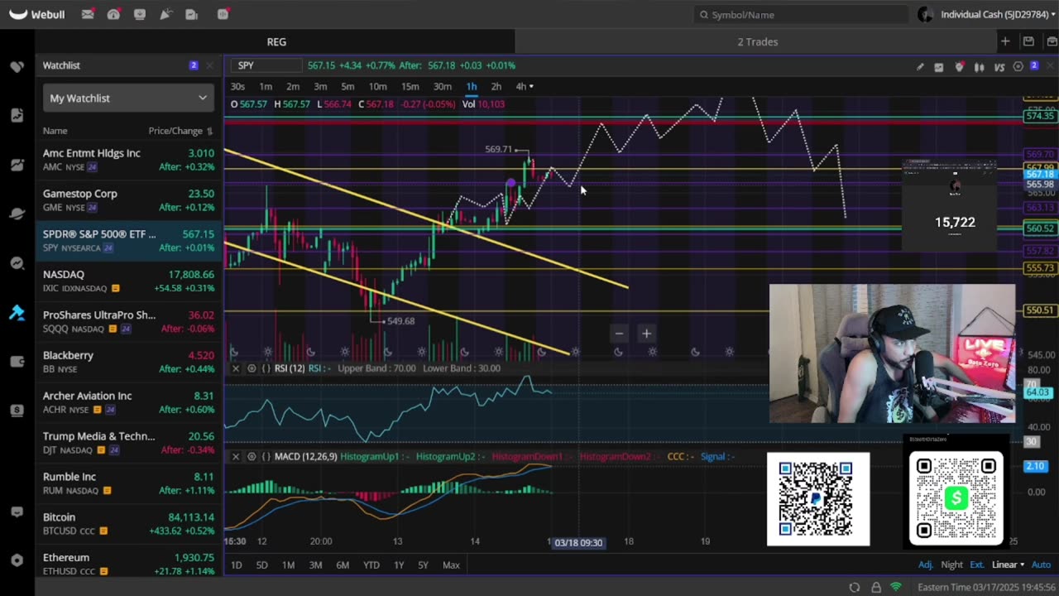
Task: Zoom in chart with plus button
Action: [x=646, y=334]
